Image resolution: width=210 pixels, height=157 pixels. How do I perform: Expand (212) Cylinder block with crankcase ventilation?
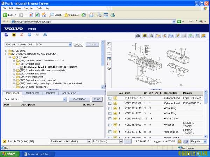[14, 70]
